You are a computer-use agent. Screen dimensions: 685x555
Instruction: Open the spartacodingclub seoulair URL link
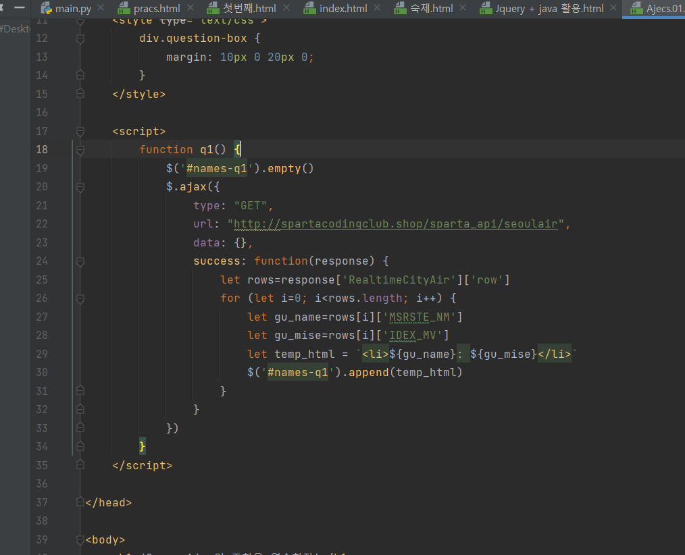(x=396, y=224)
